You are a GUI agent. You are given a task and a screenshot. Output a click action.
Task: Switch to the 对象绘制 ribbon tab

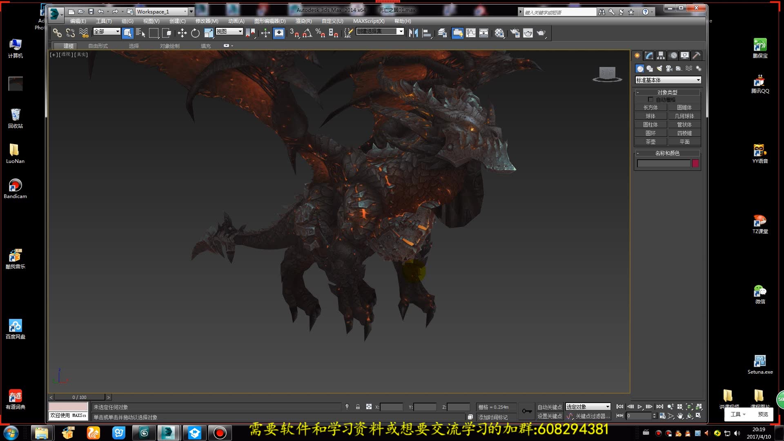pyautogui.click(x=169, y=46)
